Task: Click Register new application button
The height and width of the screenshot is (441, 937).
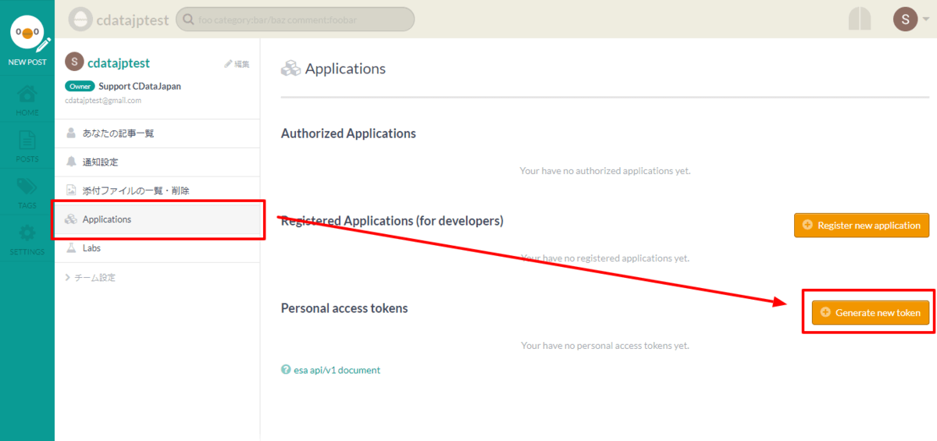Action: click(861, 226)
